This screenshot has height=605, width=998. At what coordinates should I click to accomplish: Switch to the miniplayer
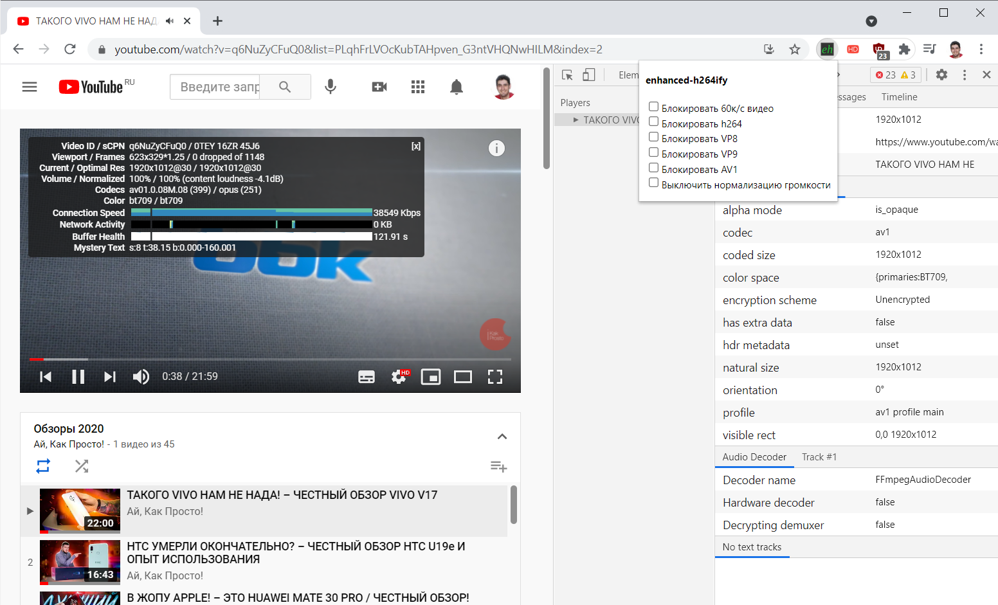point(431,377)
